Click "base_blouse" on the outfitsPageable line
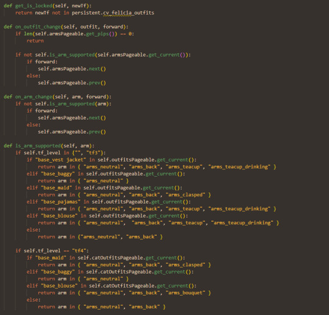Image resolution: width=329 pixels, height=315 pixels. 59,216
